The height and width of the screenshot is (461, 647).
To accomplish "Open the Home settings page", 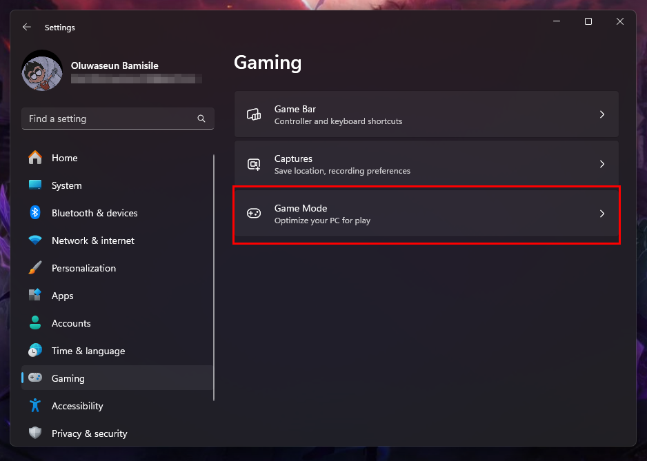I will point(117,158).
